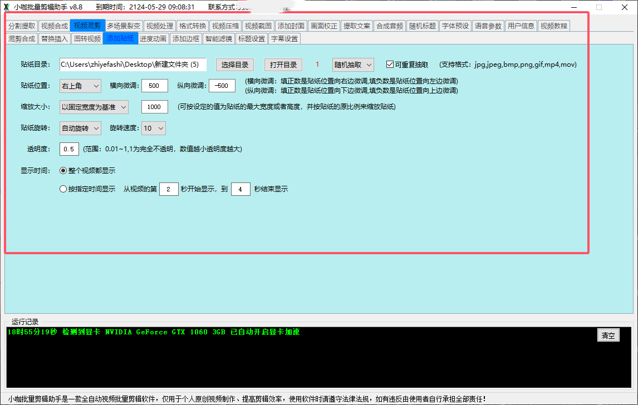This screenshot has width=638, height=405.
Task: Select the 整个视频都显示 radio button
Action: 63,171
